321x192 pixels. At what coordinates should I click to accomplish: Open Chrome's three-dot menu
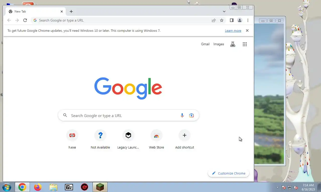click(x=248, y=20)
